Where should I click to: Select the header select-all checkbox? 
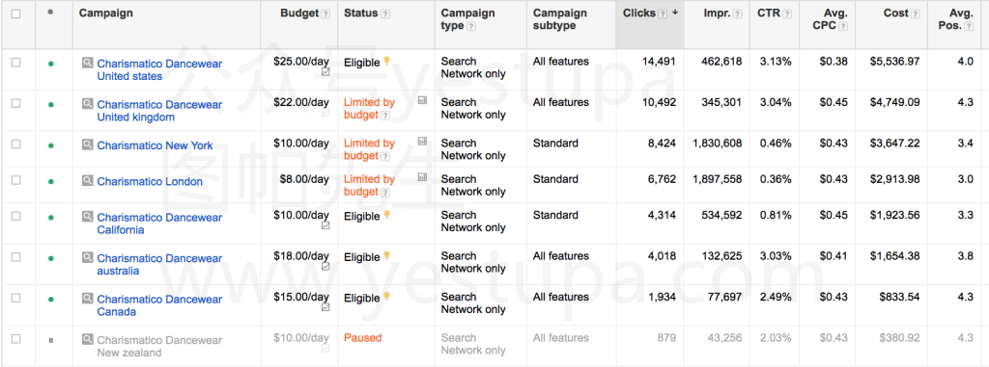pos(15,13)
